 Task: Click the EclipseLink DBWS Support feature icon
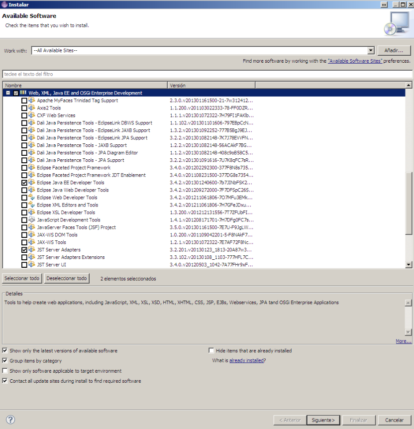(32, 123)
